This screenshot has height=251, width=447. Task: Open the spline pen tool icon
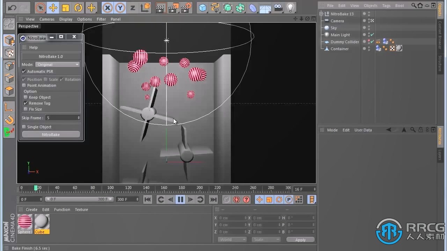pyautogui.click(x=215, y=7)
